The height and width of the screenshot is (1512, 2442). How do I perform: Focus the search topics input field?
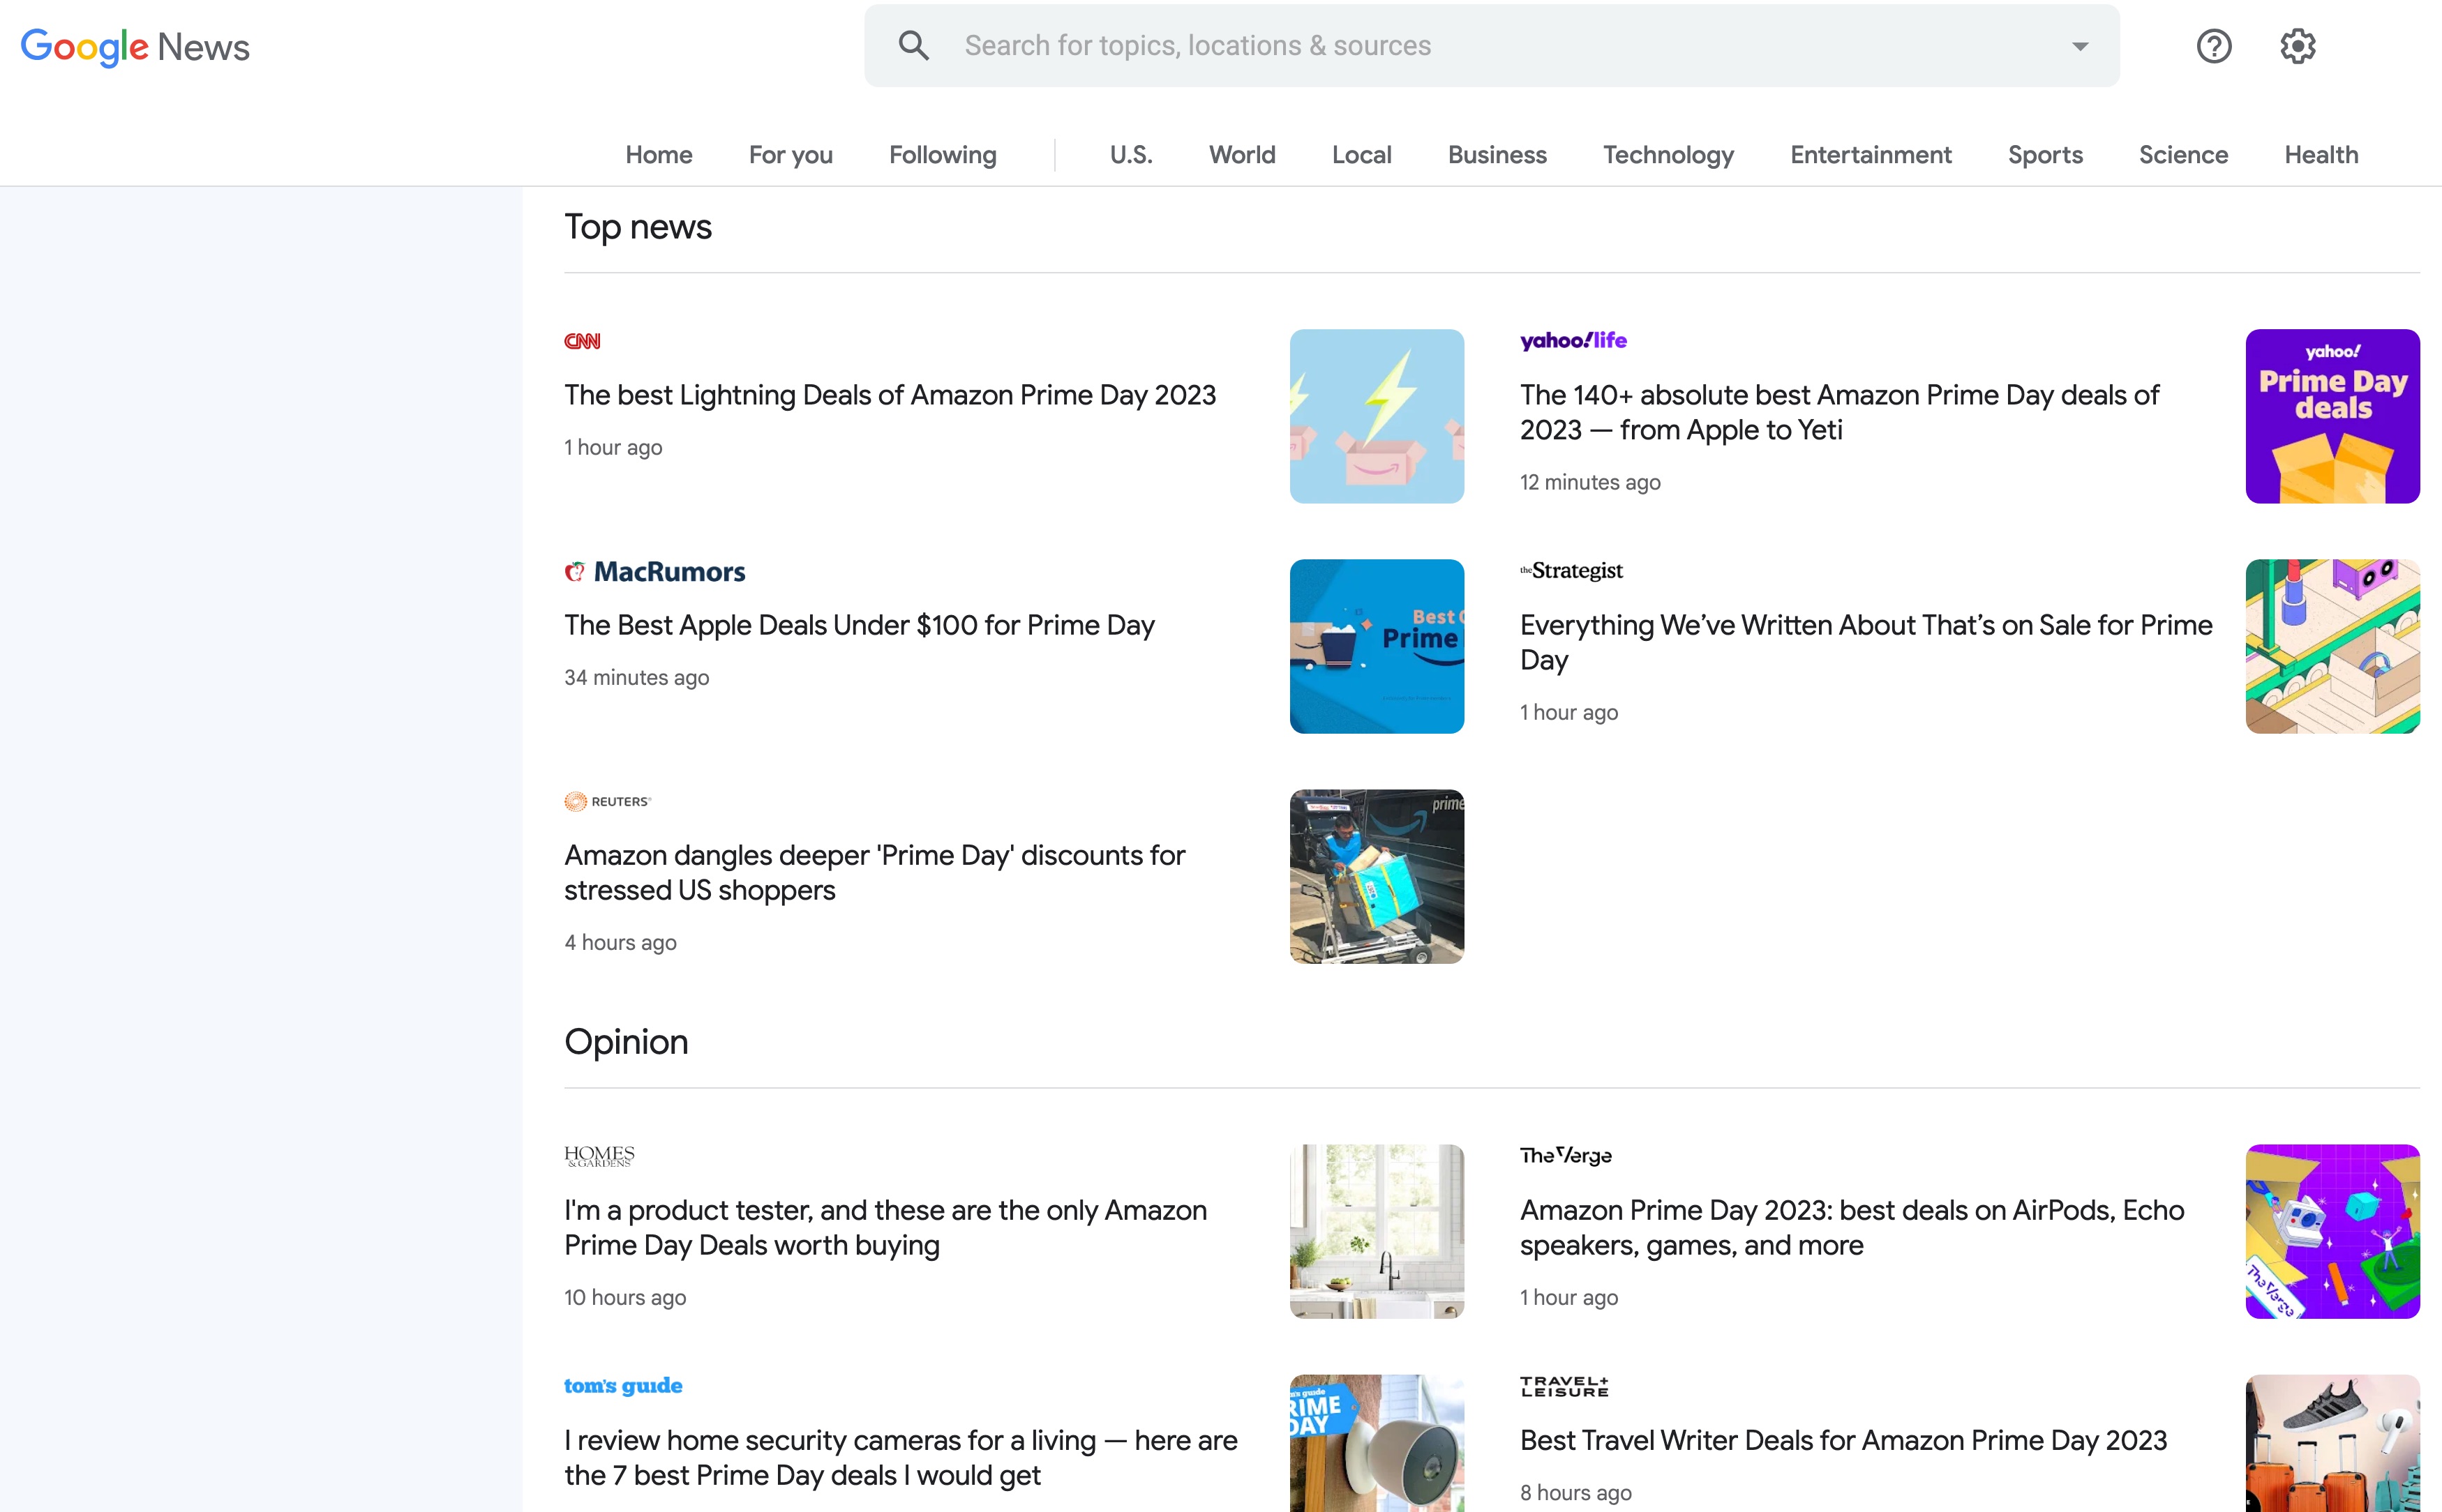(x=1490, y=46)
